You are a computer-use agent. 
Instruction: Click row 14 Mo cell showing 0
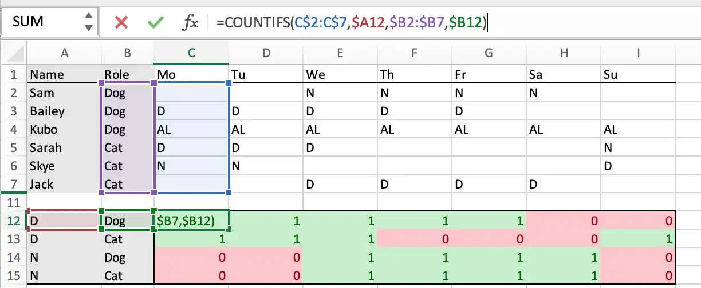pos(191,257)
